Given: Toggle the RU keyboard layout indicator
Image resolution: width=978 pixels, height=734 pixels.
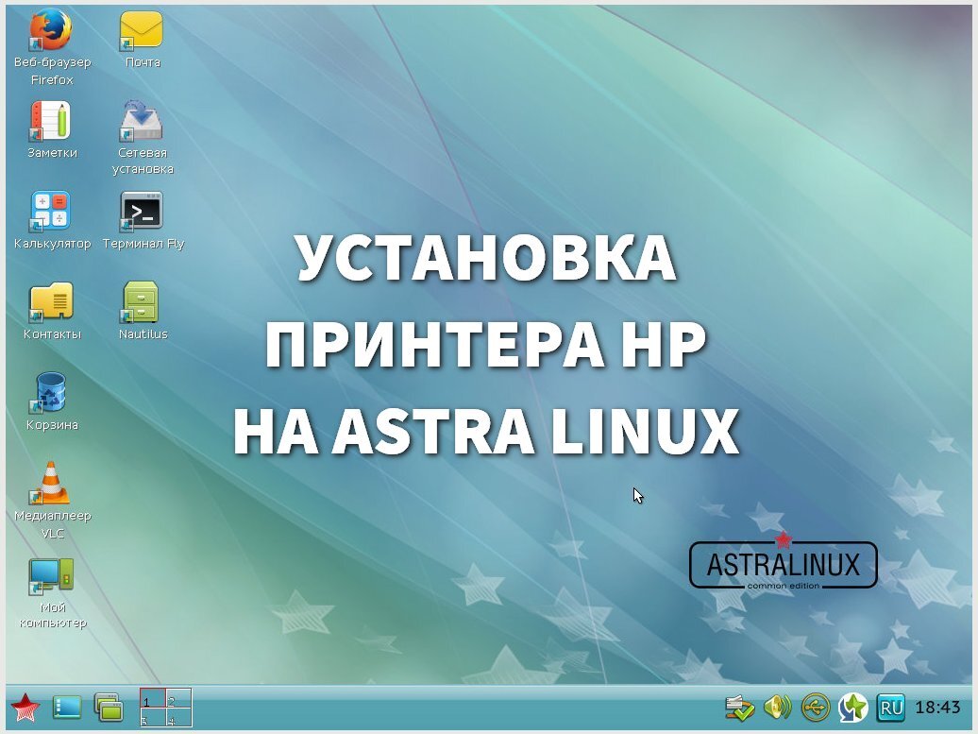Looking at the screenshot, I should point(891,708).
